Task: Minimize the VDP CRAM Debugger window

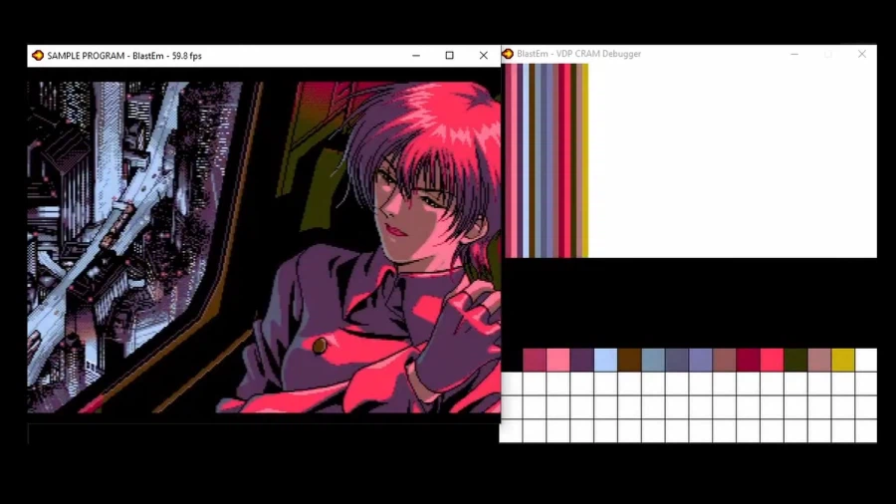Action: [x=794, y=54]
